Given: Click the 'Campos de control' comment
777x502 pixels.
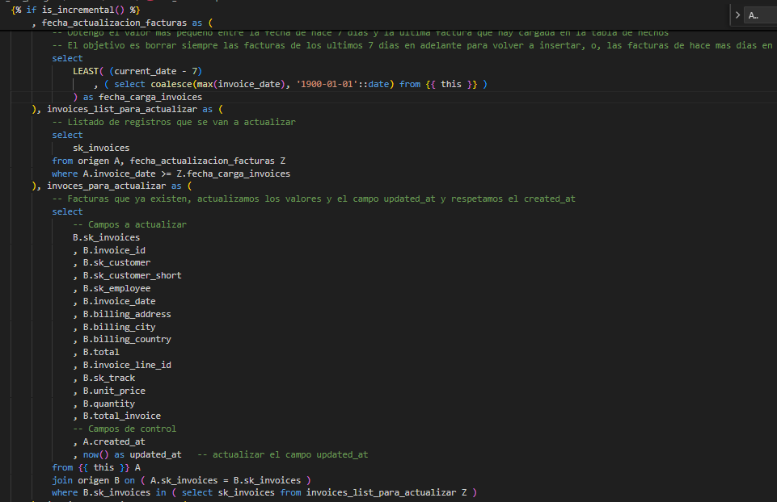Looking at the screenshot, I should click(125, 429).
